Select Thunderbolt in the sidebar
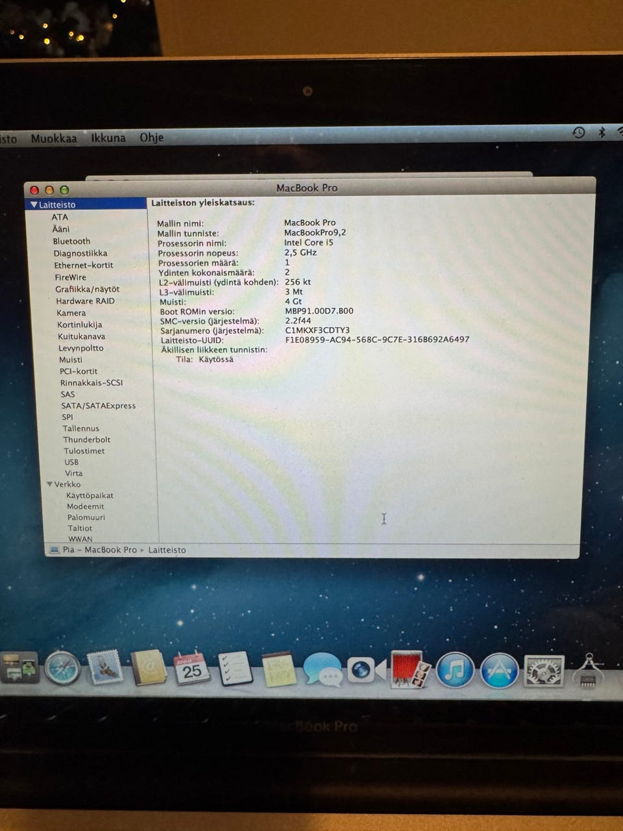Image resolution: width=623 pixels, height=831 pixels. [86, 440]
